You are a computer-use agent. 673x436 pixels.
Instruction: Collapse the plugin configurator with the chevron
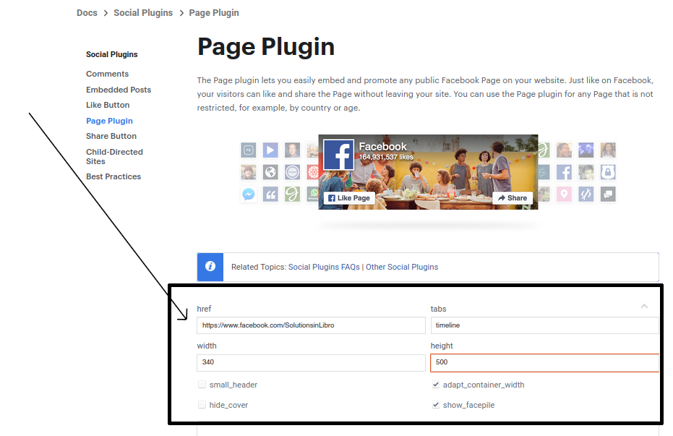coord(644,306)
